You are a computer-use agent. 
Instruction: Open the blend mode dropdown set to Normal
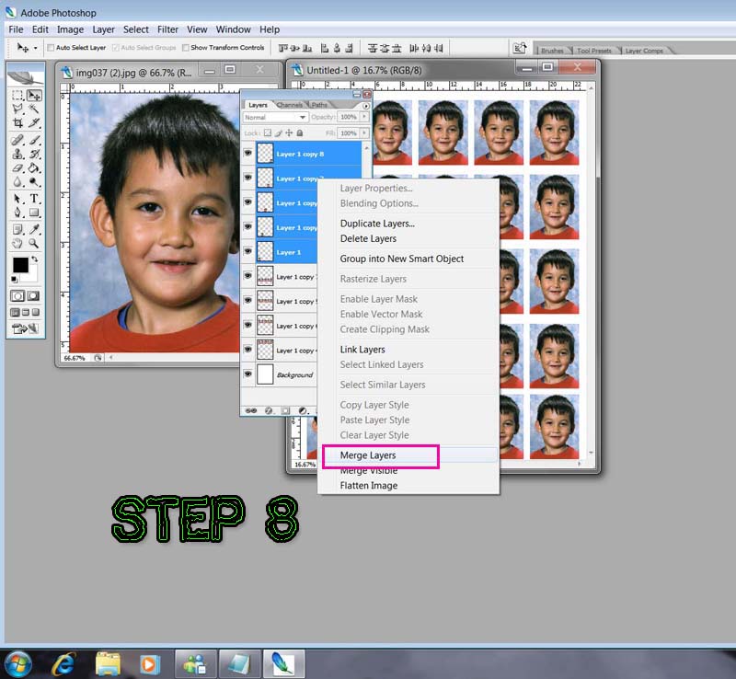(275, 118)
